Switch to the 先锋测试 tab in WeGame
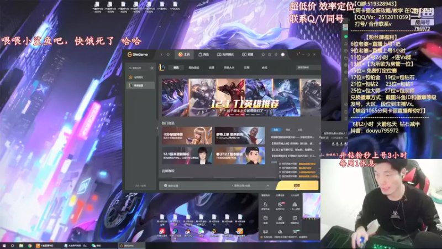The height and width of the screenshot is (249, 442). coord(225,54)
